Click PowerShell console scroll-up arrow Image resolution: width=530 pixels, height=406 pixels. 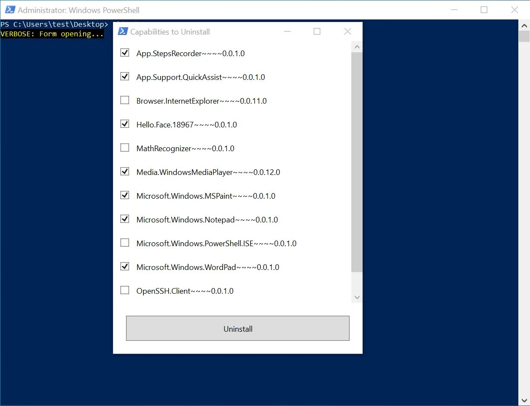pos(524,25)
